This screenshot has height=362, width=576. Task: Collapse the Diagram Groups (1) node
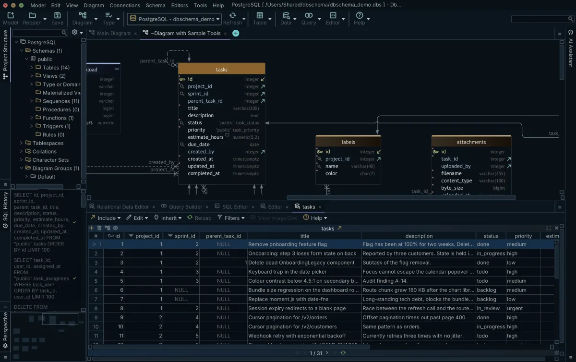(22, 169)
